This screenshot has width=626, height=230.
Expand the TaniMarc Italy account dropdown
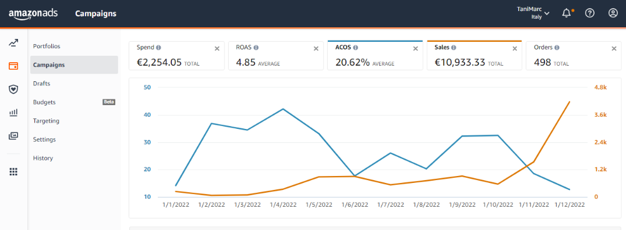(x=533, y=13)
